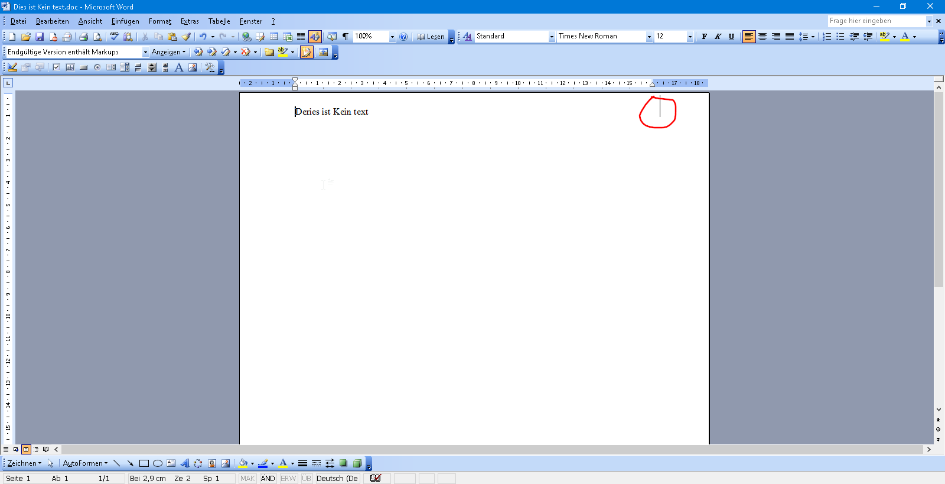The image size is (945, 484).
Task: Accept the tracked change
Action: [x=226, y=52]
